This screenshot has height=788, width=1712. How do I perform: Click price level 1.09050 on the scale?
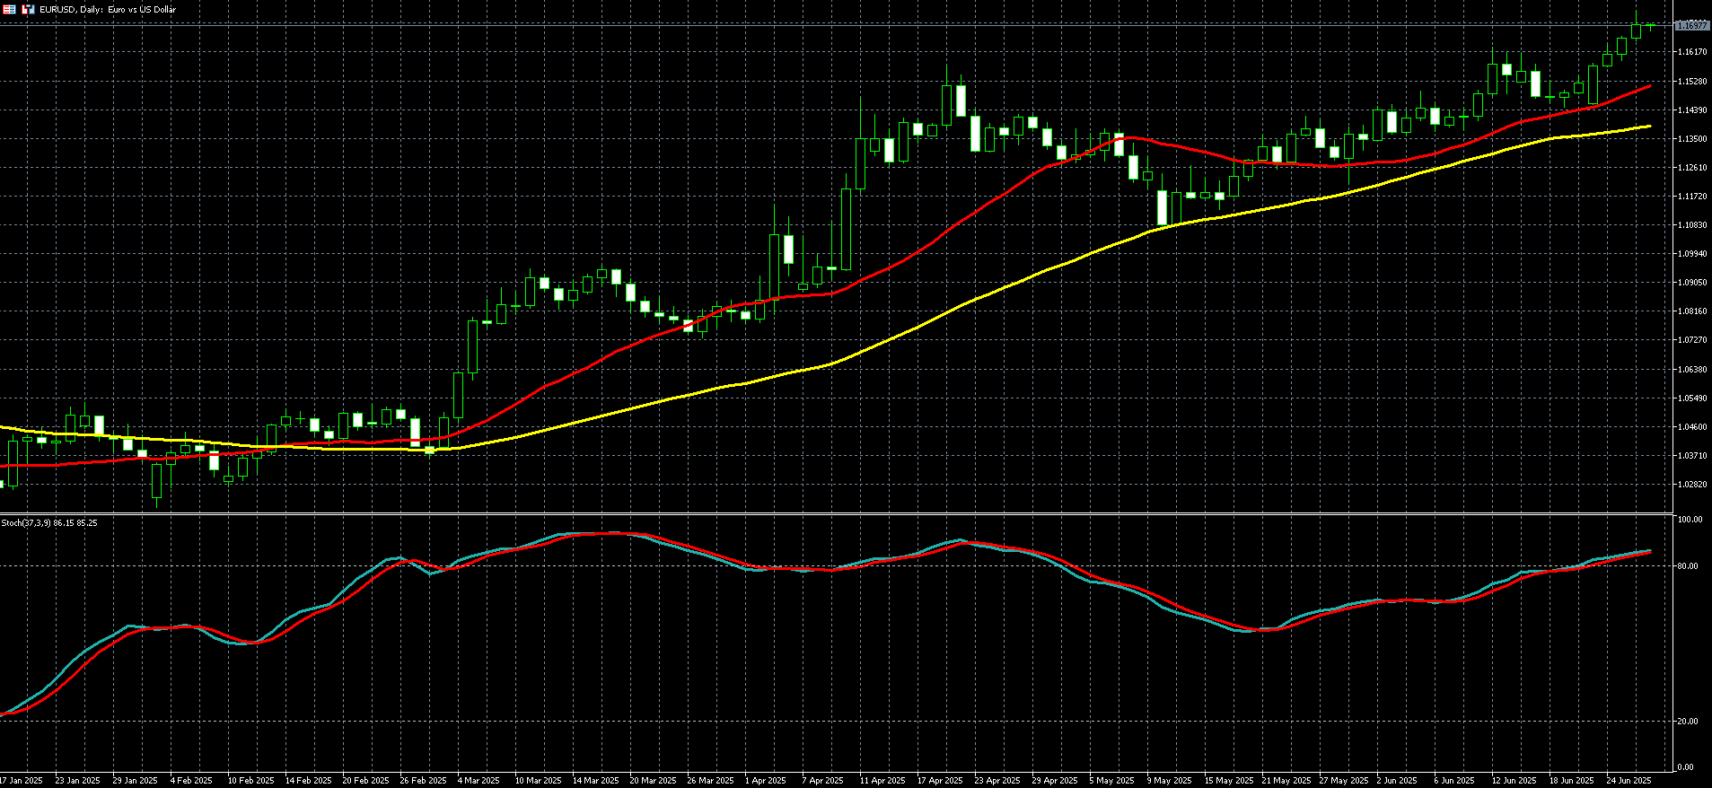pyautogui.click(x=1692, y=283)
